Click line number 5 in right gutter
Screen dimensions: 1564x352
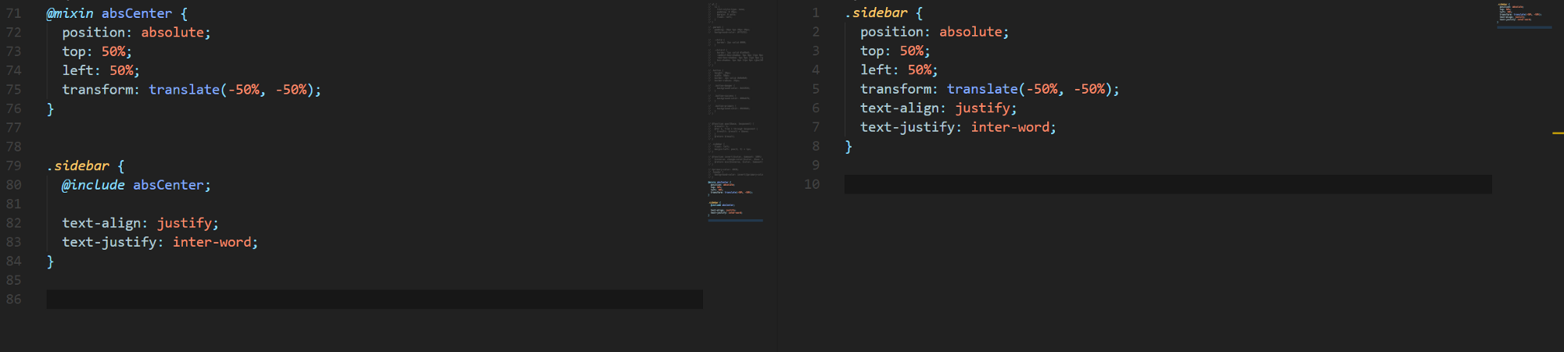(x=816, y=89)
